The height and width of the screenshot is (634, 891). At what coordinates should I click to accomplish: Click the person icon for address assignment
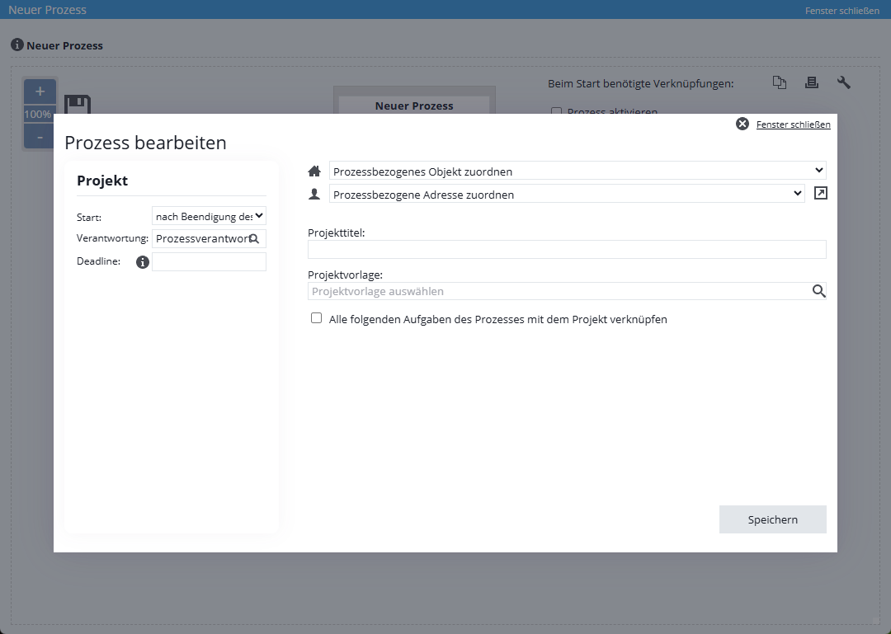313,195
